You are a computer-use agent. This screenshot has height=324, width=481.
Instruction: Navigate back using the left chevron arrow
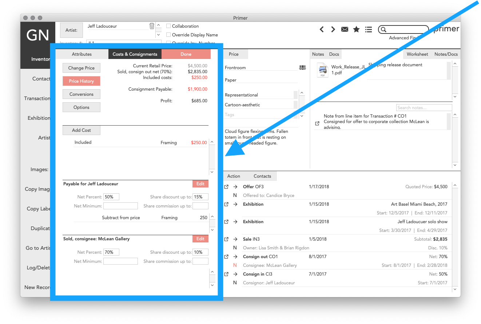pyautogui.click(x=322, y=29)
